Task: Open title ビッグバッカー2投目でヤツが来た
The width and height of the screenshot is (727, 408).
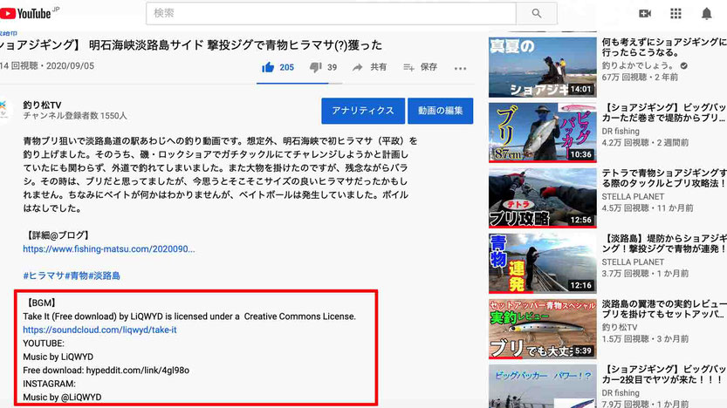Action: [664, 374]
